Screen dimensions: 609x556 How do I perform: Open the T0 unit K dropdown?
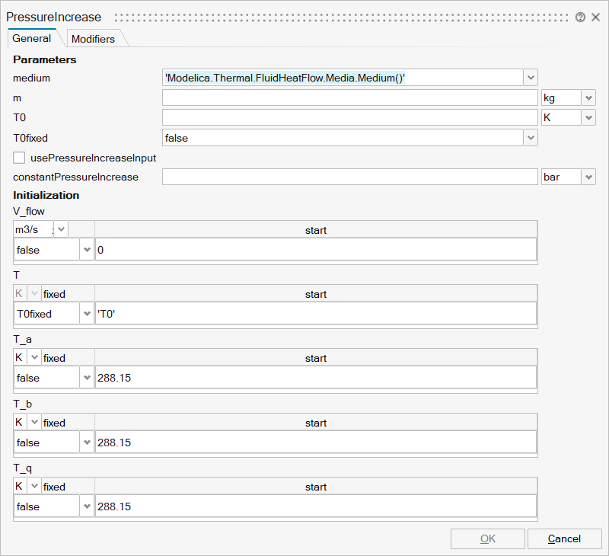588,117
